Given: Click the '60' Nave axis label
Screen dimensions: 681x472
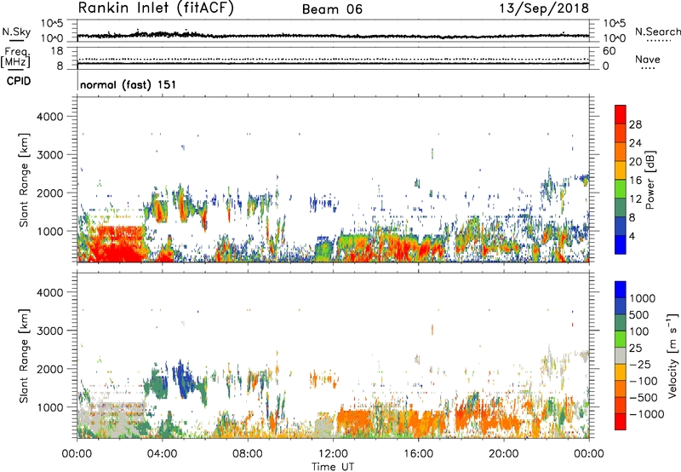Looking at the screenshot, I should coord(609,51).
